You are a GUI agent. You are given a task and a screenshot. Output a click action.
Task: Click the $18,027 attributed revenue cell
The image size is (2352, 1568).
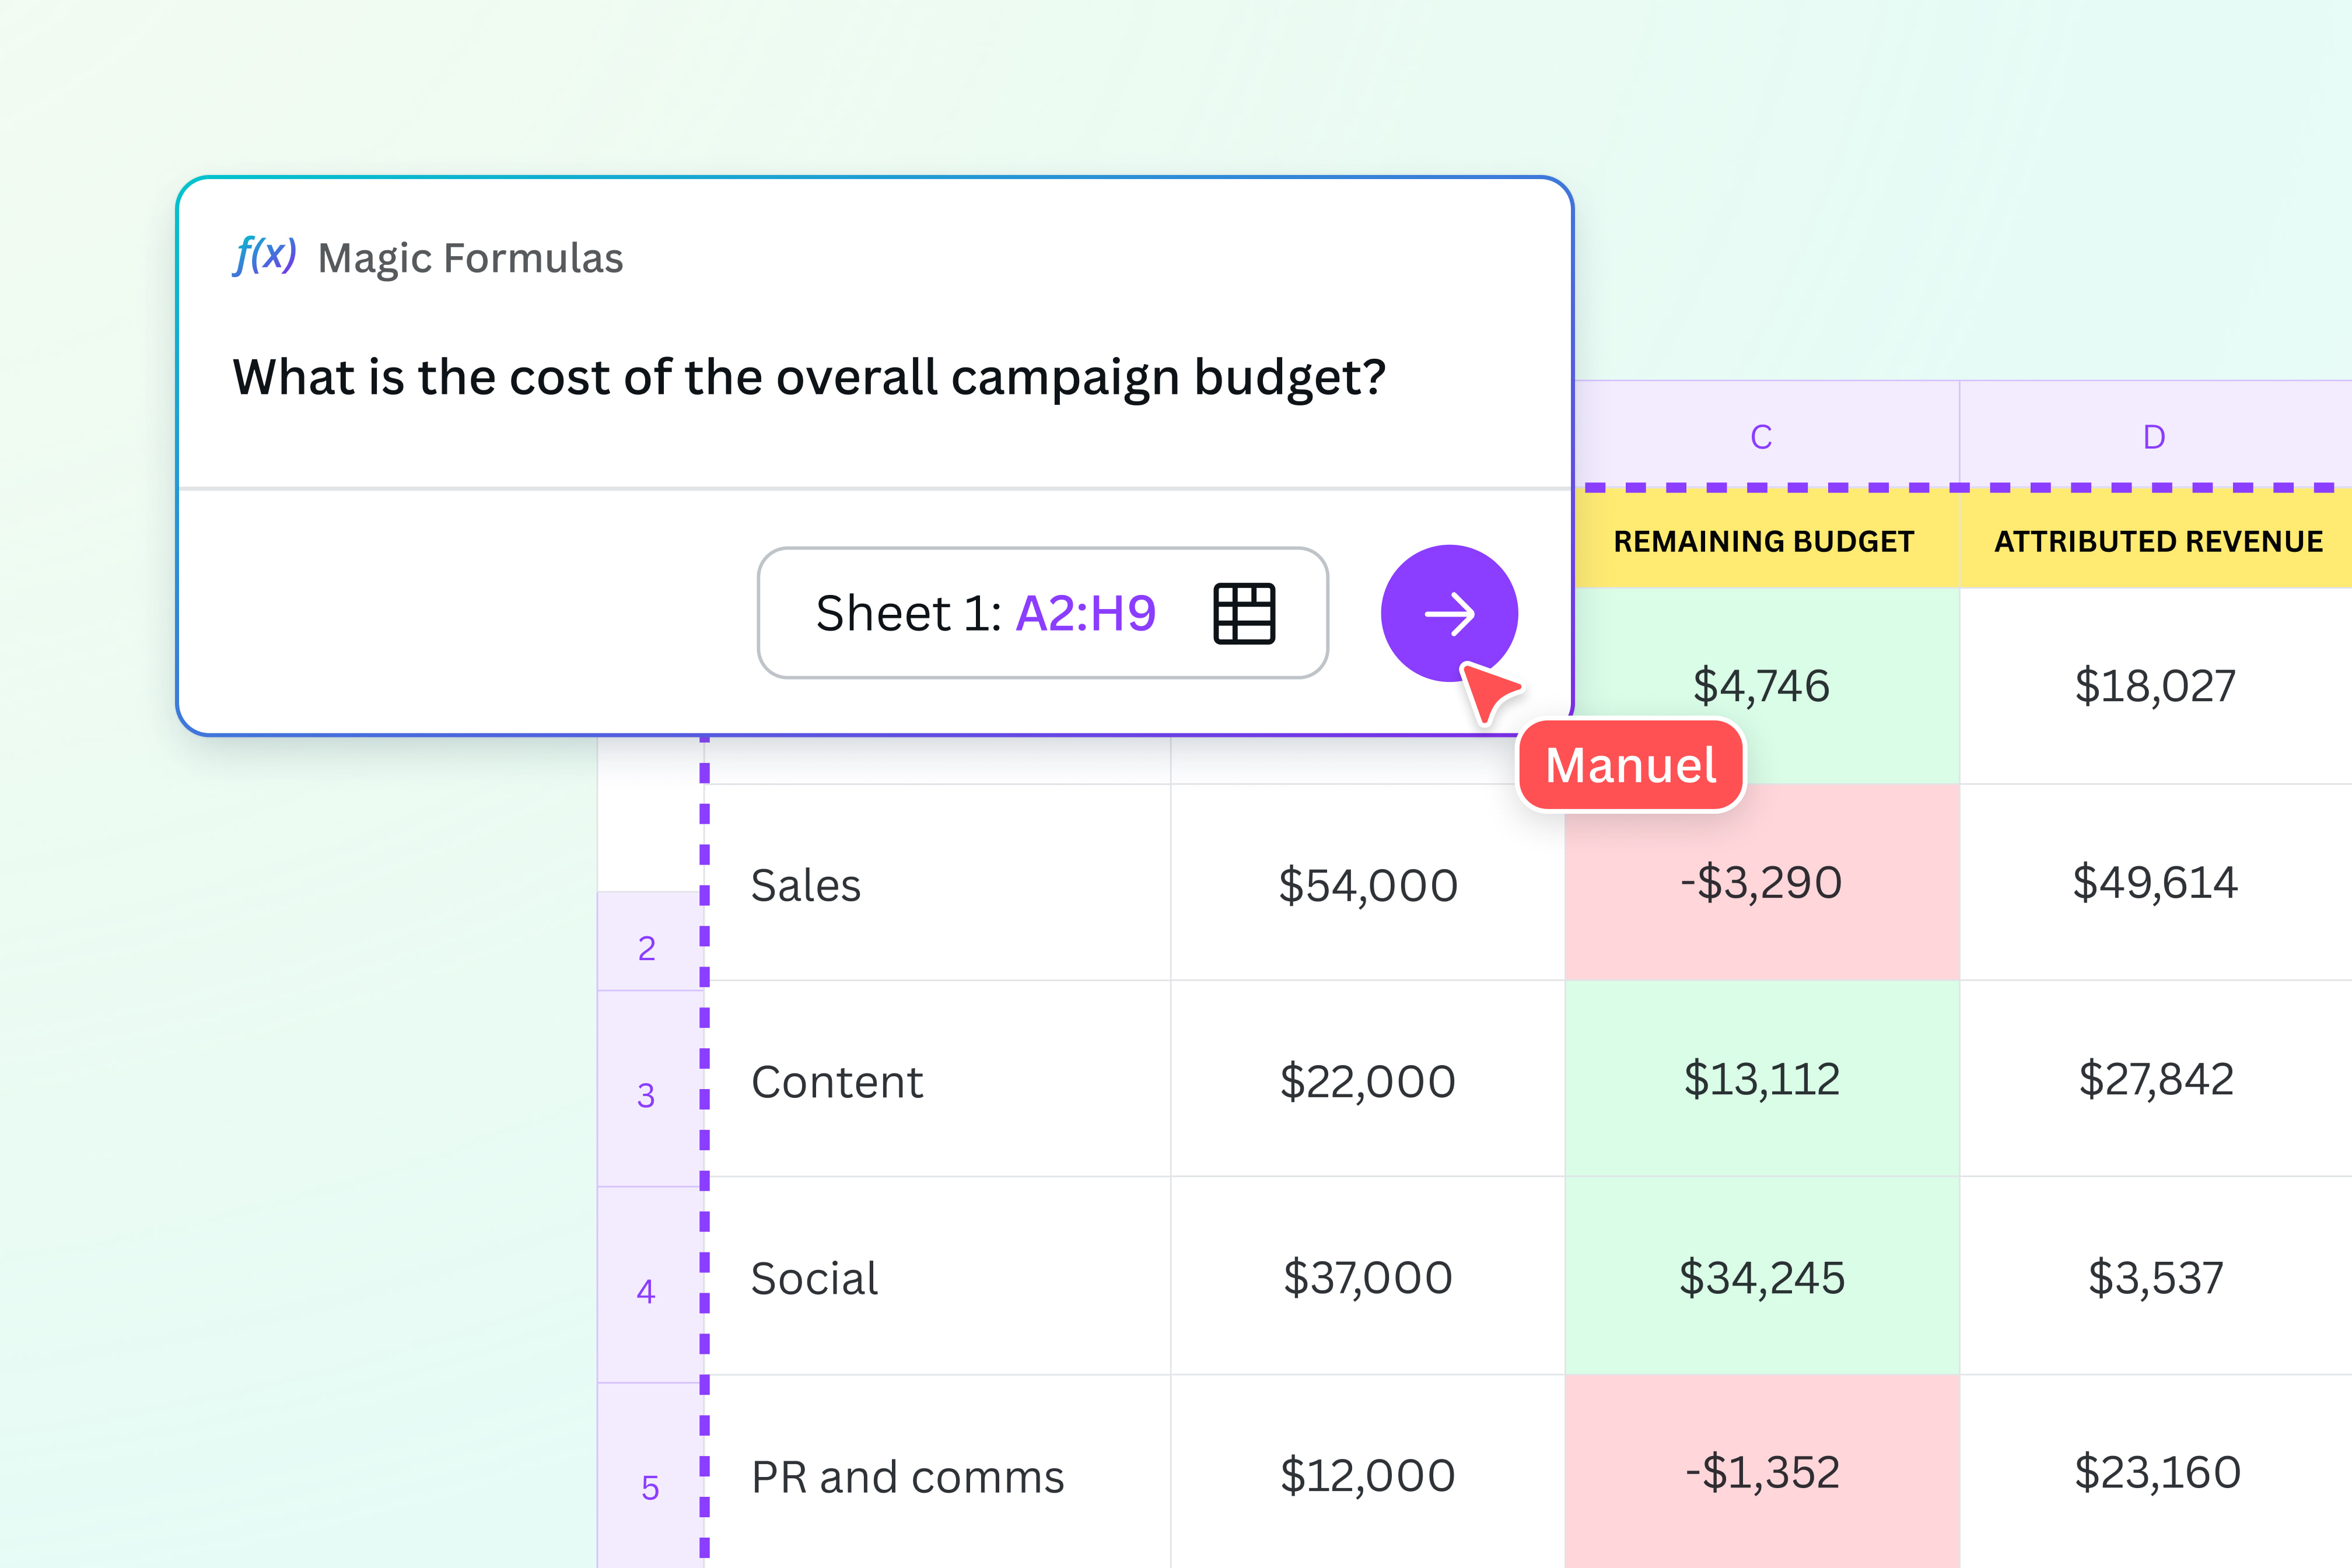2154,686
